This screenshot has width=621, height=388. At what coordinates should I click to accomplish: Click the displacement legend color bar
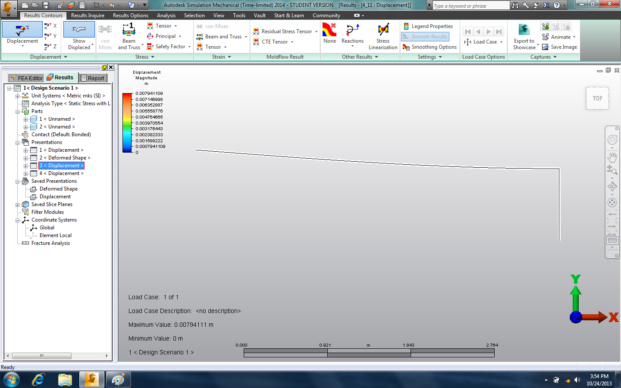coord(127,123)
